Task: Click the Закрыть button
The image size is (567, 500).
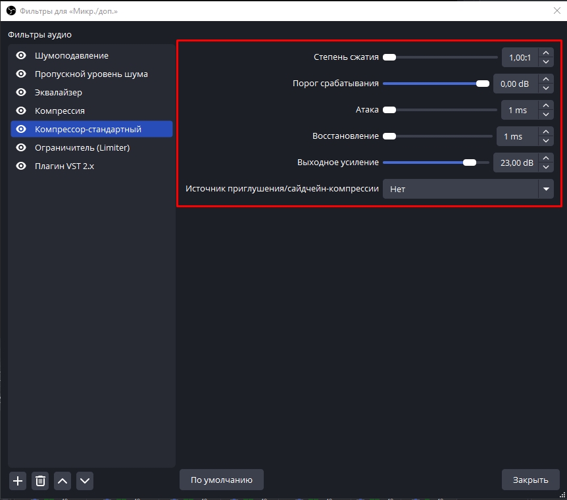Action: coord(530,480)
